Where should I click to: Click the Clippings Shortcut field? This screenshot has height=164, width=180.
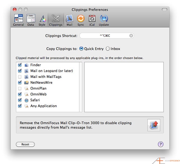[107, 36]
